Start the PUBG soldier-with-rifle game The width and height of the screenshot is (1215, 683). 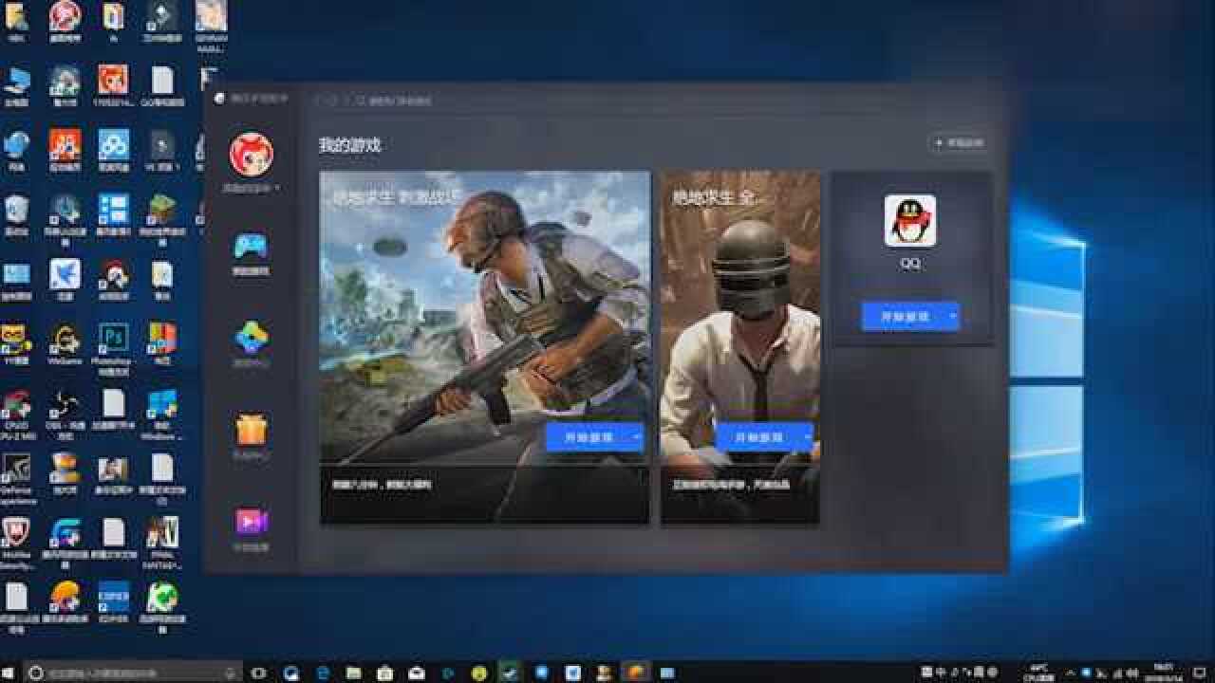(589, 437)
